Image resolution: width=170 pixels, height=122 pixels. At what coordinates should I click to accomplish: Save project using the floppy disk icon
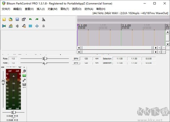coord(17,19)
